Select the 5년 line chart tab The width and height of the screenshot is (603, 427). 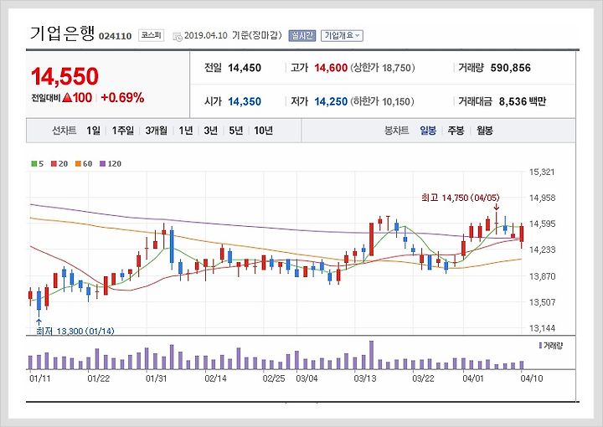click(x=235, y=131)
